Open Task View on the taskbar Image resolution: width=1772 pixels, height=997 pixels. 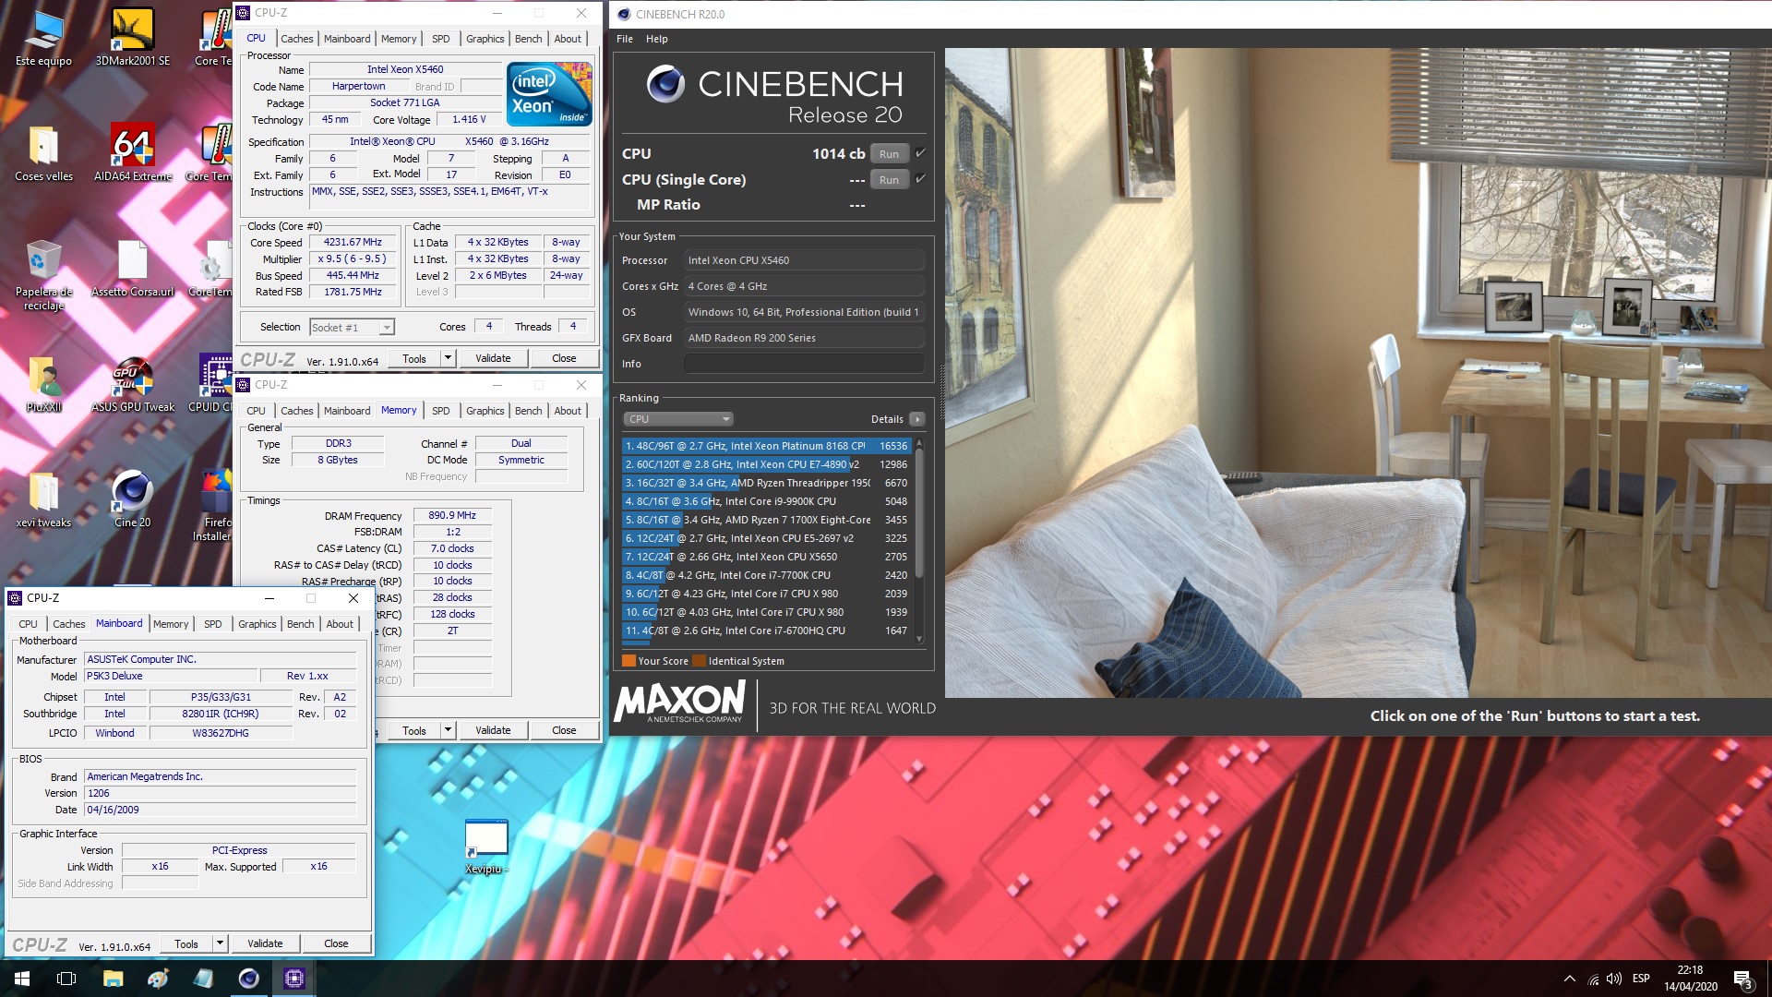tap(66, 979)
